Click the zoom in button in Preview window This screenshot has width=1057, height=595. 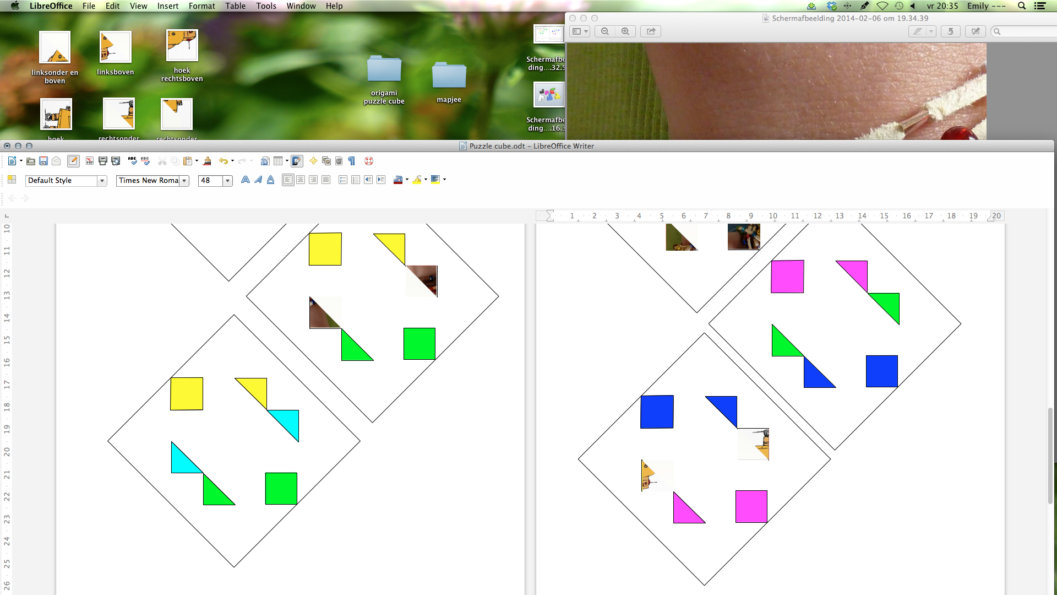(x=625, y=31)
